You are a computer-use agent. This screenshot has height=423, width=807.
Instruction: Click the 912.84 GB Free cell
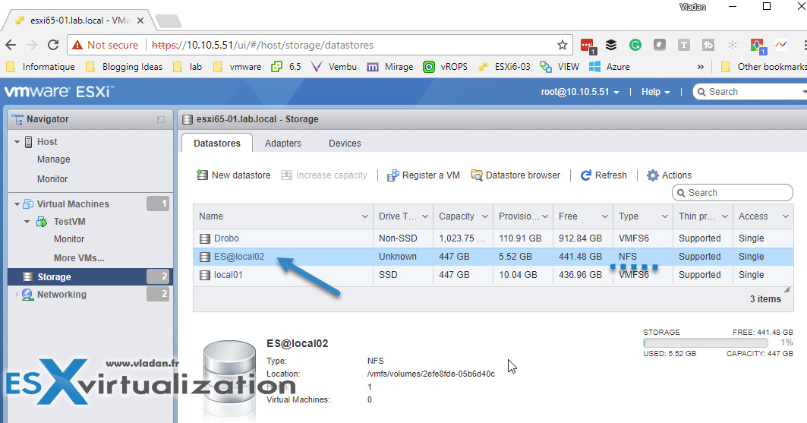coord(581,238)
